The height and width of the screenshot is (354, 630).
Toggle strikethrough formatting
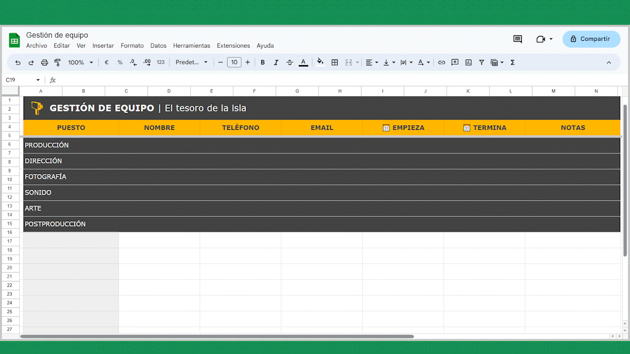point(289,62)
